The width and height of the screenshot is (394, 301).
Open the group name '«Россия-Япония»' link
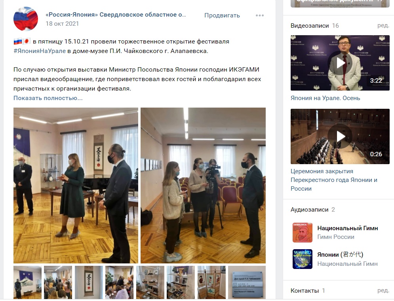[116, 15]
